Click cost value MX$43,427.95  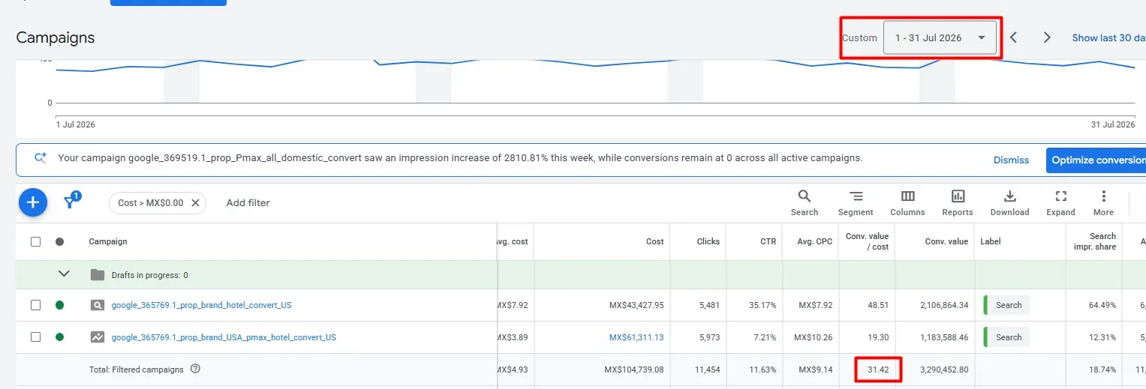(636, 305)
